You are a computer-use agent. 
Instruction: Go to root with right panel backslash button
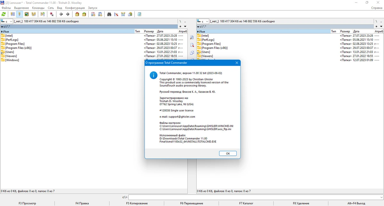pos(376,21)
